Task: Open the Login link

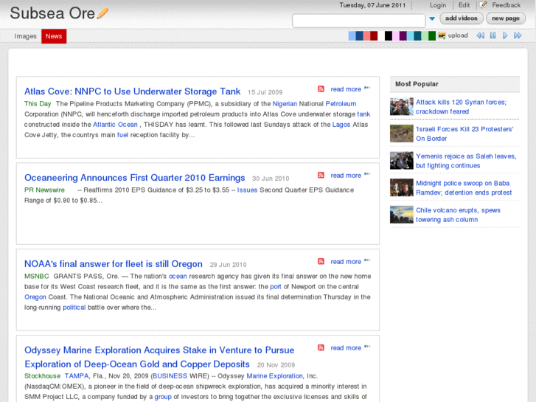Action: click(438, 5)
